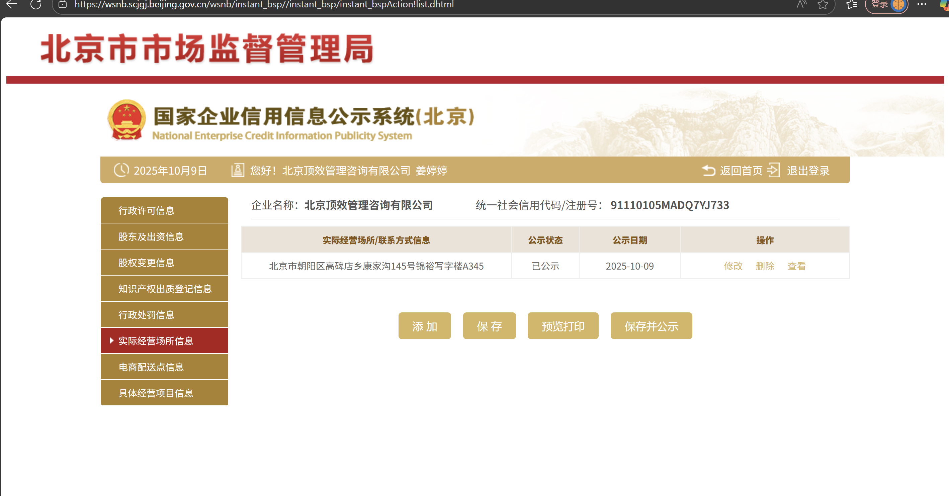949x496 pixels.
Task: Click the favorite star icon
Action: [823, 4]
